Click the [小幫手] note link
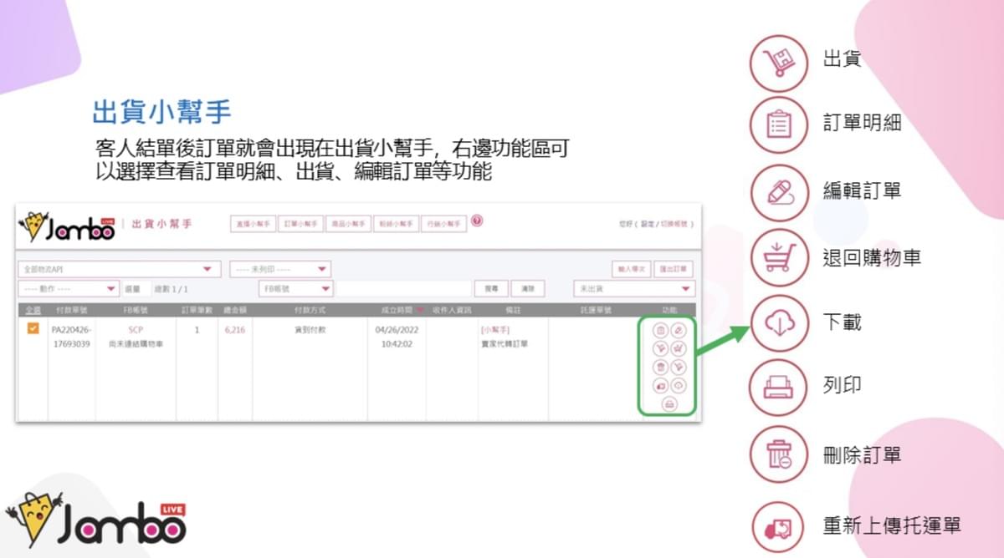Viewport: 1004px width, 558px height. (x=495, y=330)
